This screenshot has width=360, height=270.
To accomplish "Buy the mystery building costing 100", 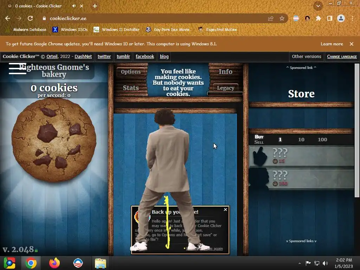I will [301, 179].
